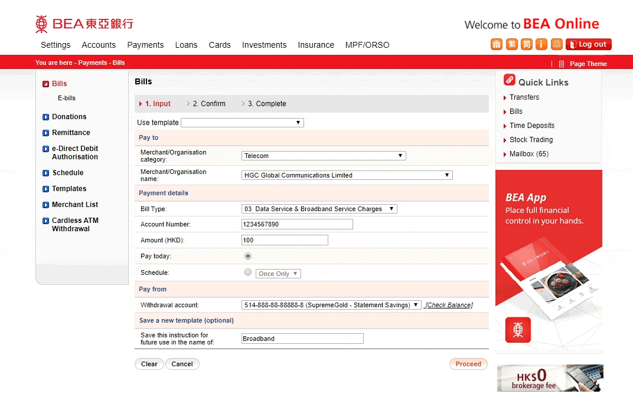633x394 pixels.
Task: Open Bills quick link
Action: point(516,111)
